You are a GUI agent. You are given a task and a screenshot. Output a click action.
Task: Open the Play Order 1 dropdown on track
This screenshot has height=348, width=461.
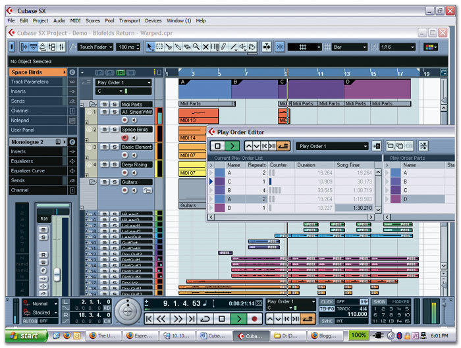pyautogui.click(x=124, y=82)
